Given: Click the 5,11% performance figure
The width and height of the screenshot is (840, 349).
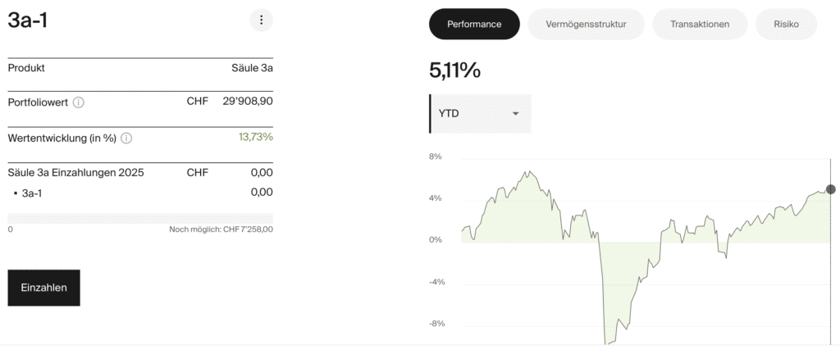Looking at the screenshot, I should (454, 70).
